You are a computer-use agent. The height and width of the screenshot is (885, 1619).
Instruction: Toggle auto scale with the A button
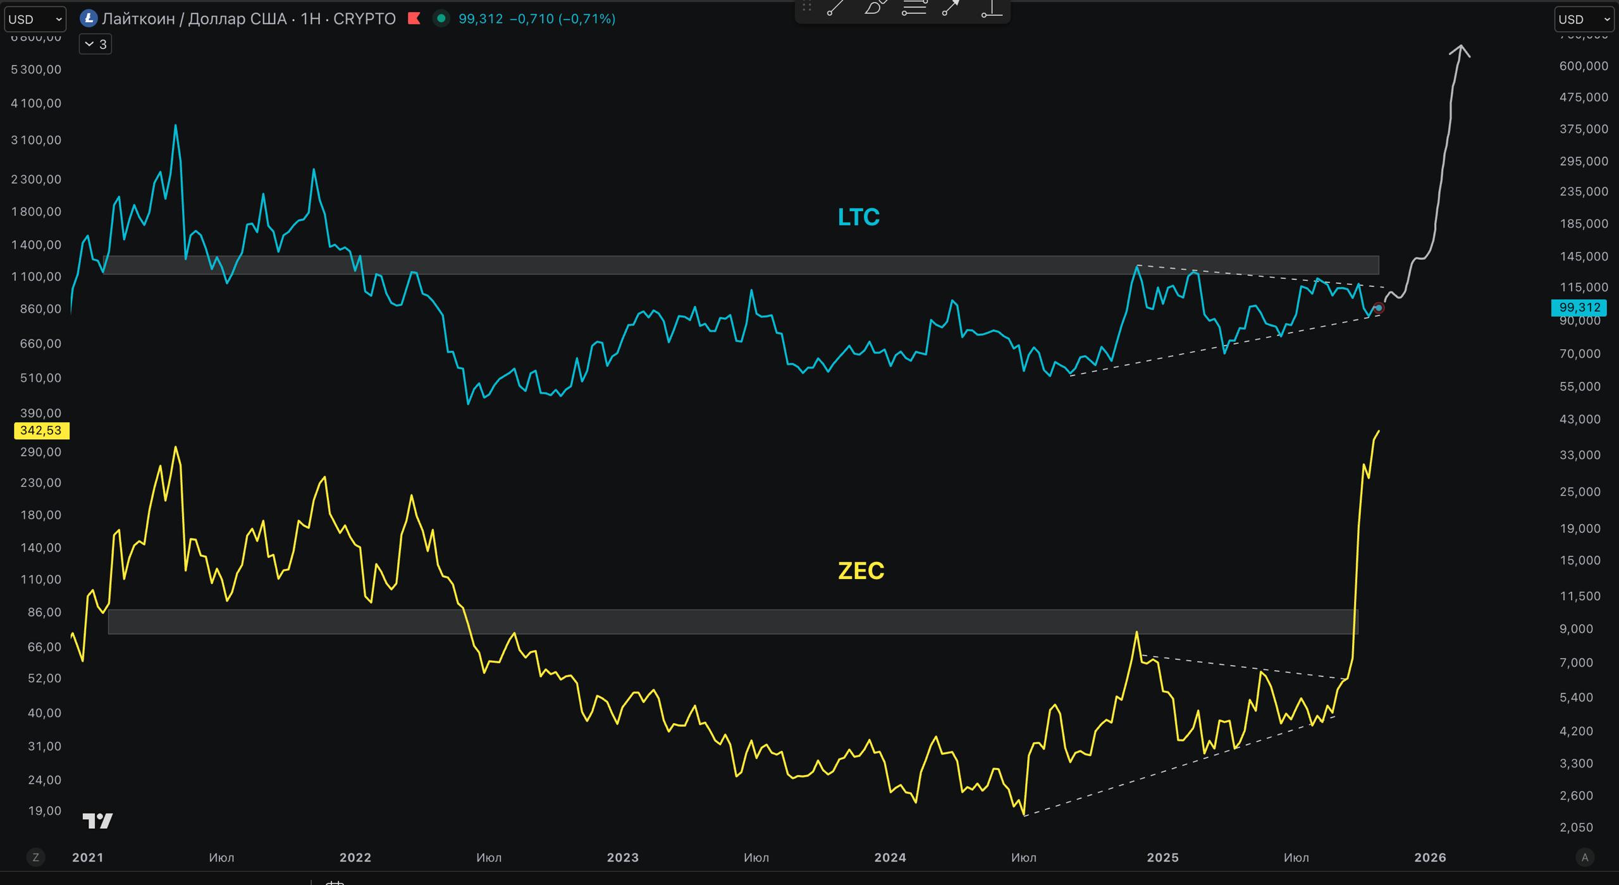point(1585,857)
